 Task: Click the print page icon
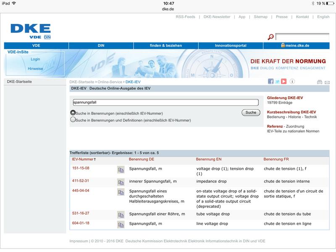[x=320, y=82]
